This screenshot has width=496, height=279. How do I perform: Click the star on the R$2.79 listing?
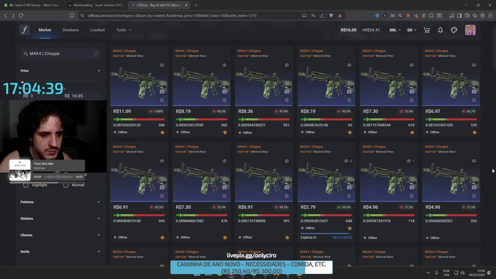[350, 228]
